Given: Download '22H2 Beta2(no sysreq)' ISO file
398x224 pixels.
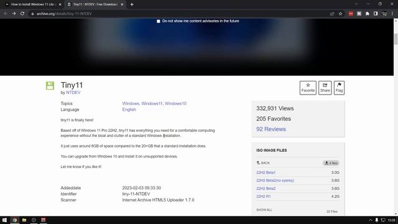Looking at the screenshot, I should point(275,180).
